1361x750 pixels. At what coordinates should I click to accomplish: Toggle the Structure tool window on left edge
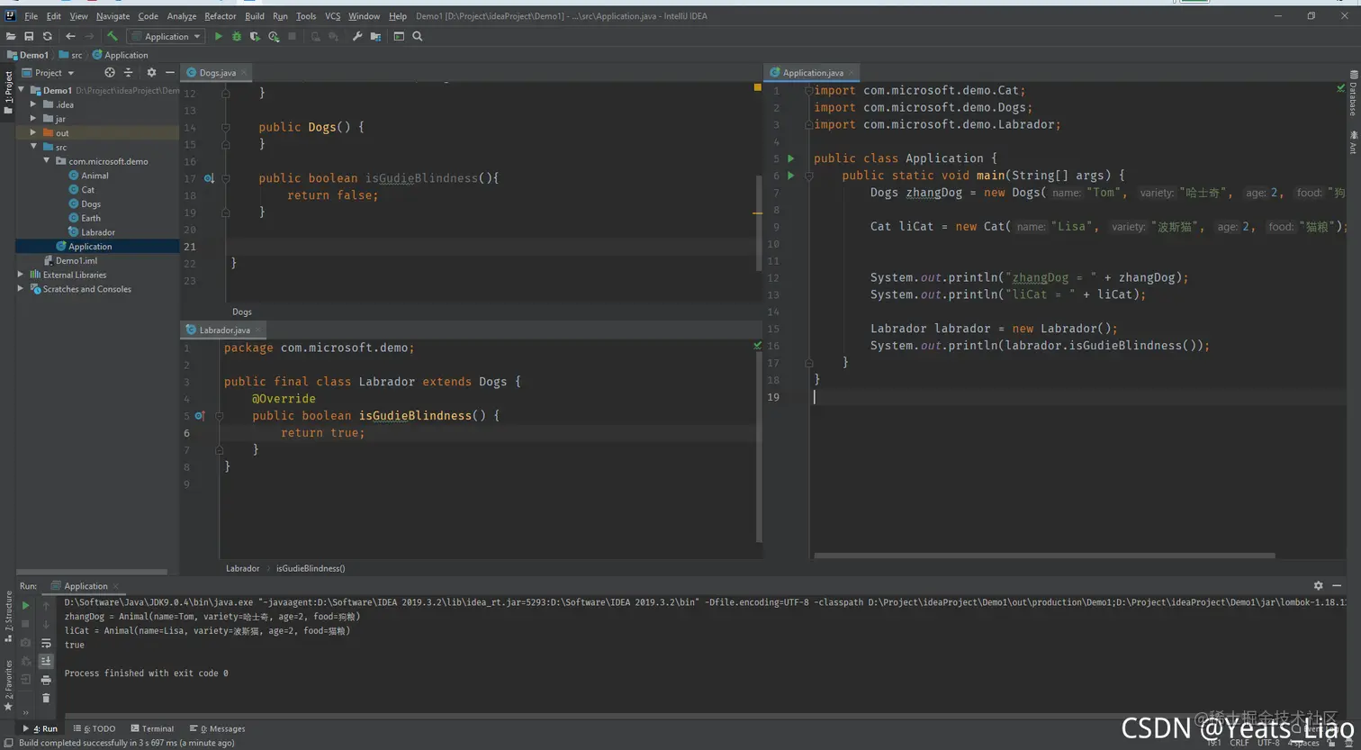pos(8,616)
